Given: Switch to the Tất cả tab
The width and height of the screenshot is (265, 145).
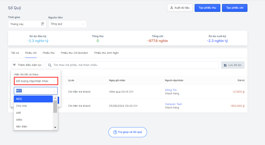Looking at the screenshot, I should 15,53.
